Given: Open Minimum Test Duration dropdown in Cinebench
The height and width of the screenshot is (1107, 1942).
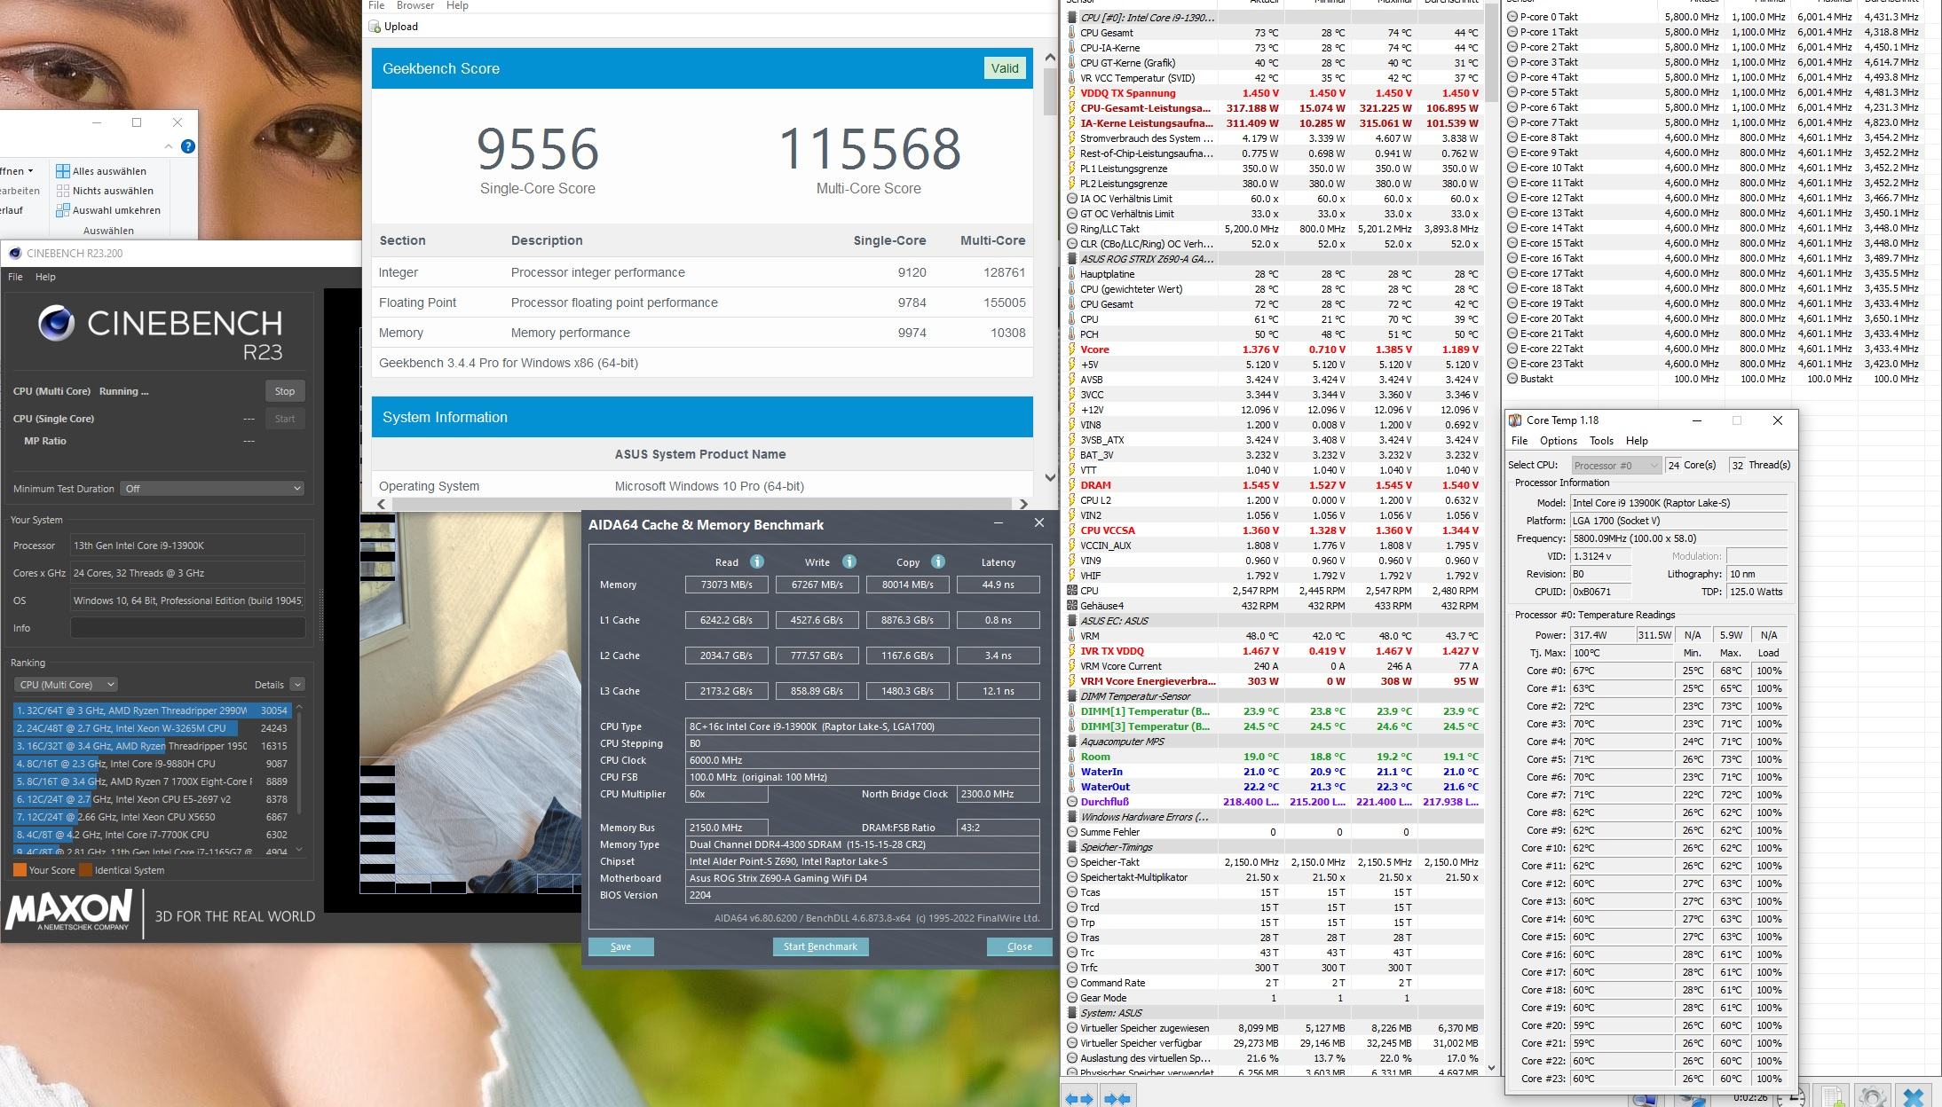Looking at the screenshot, I should pyautogui.click(x=213, y=489).
